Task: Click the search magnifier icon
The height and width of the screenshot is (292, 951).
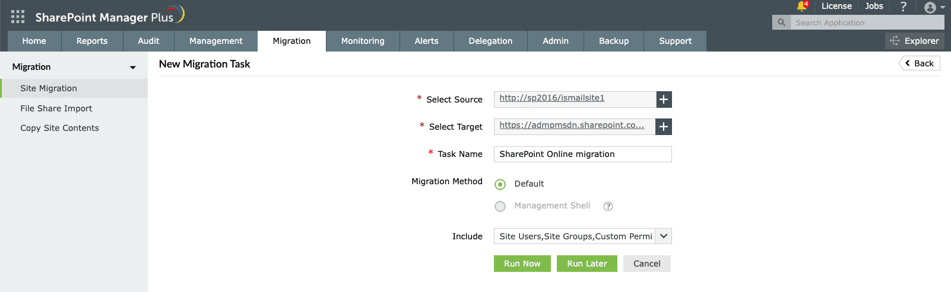Action: pyautogui.click(x=781, y=23)
